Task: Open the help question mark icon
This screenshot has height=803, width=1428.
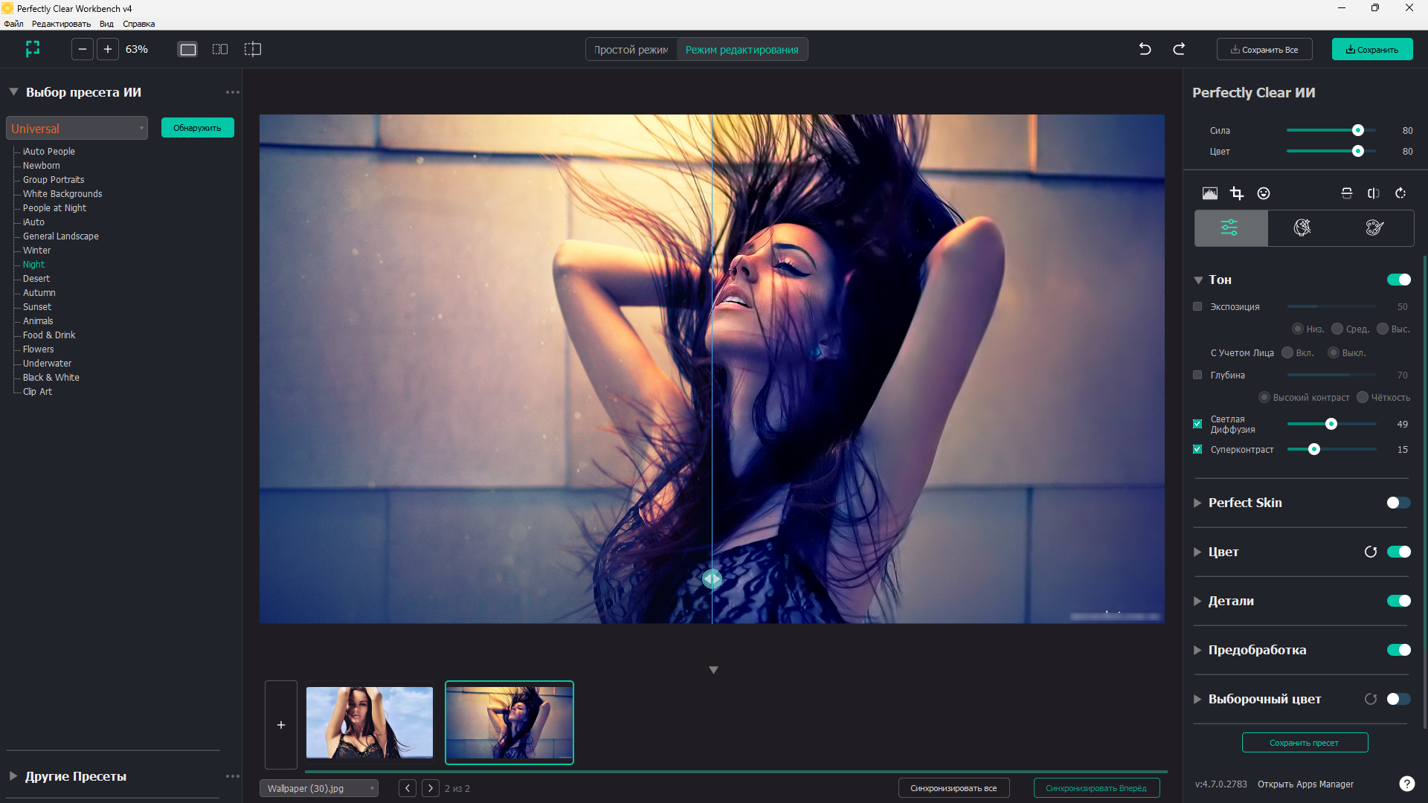Action: pyautogui.click(x=1406, y=784)
